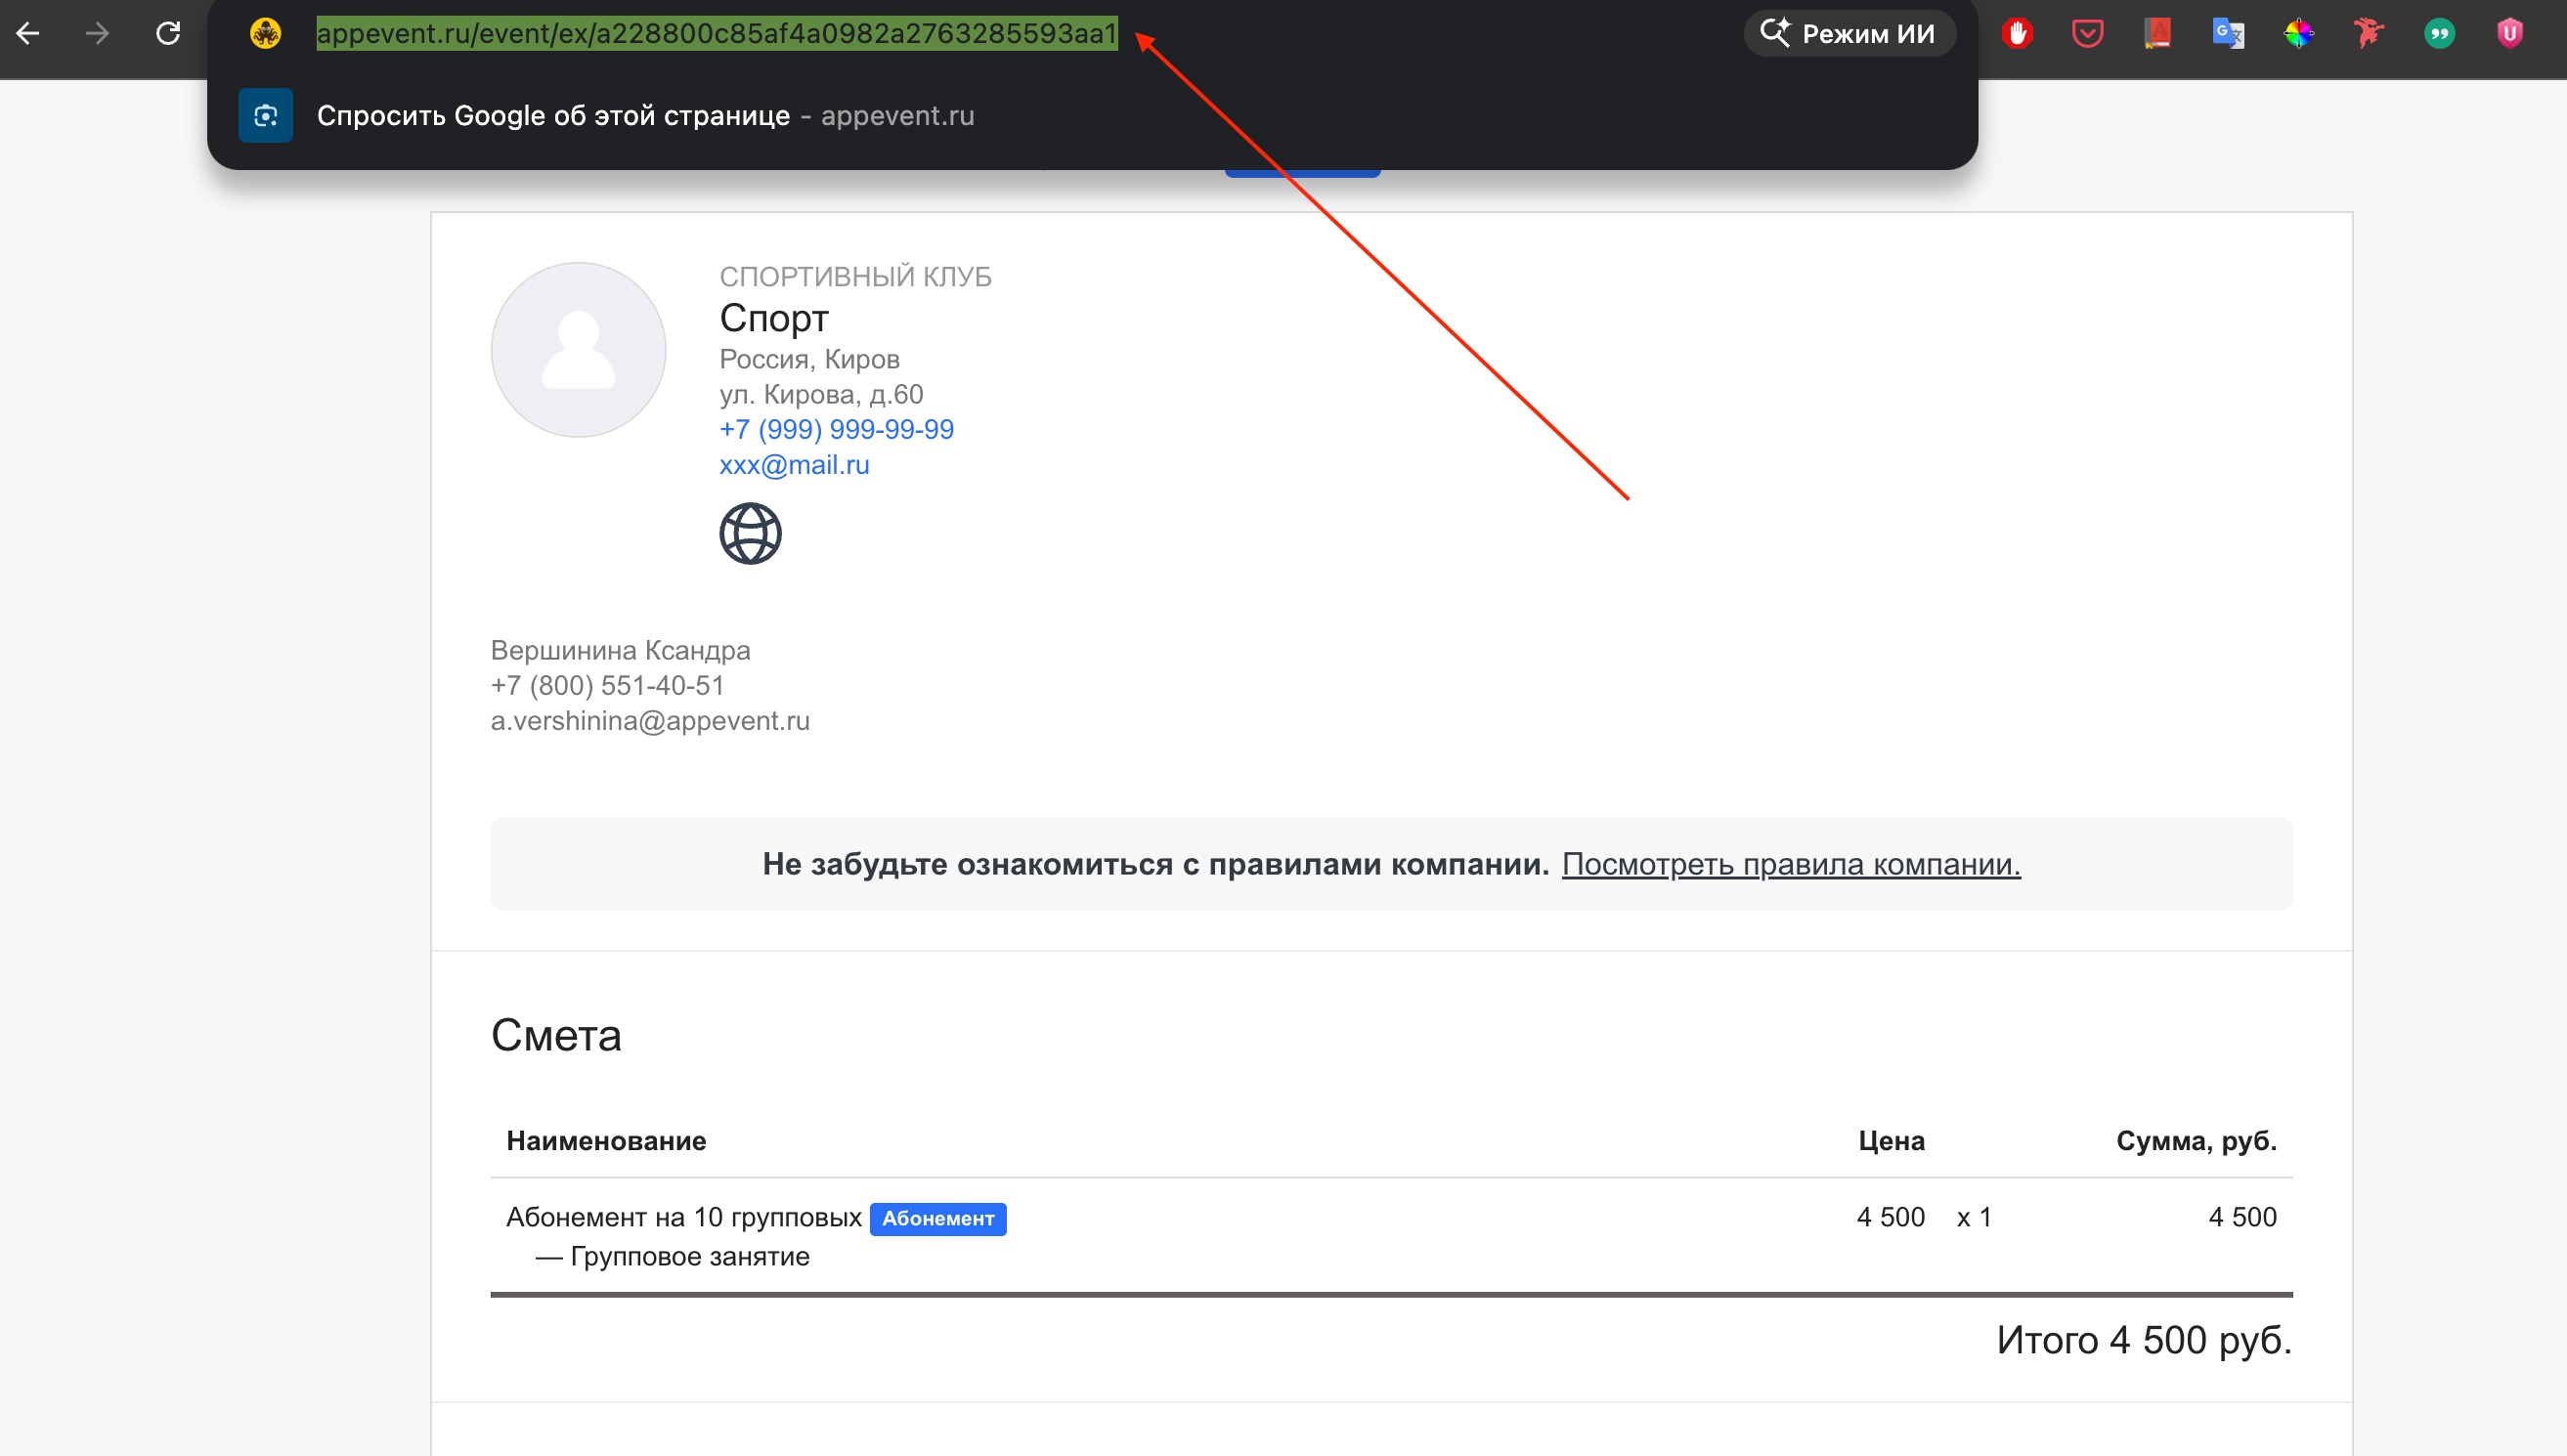Click the appevent.ru address bar URL
Image resolution: width=2567 pixels, height=1456 pixels.
pos(717,34)
